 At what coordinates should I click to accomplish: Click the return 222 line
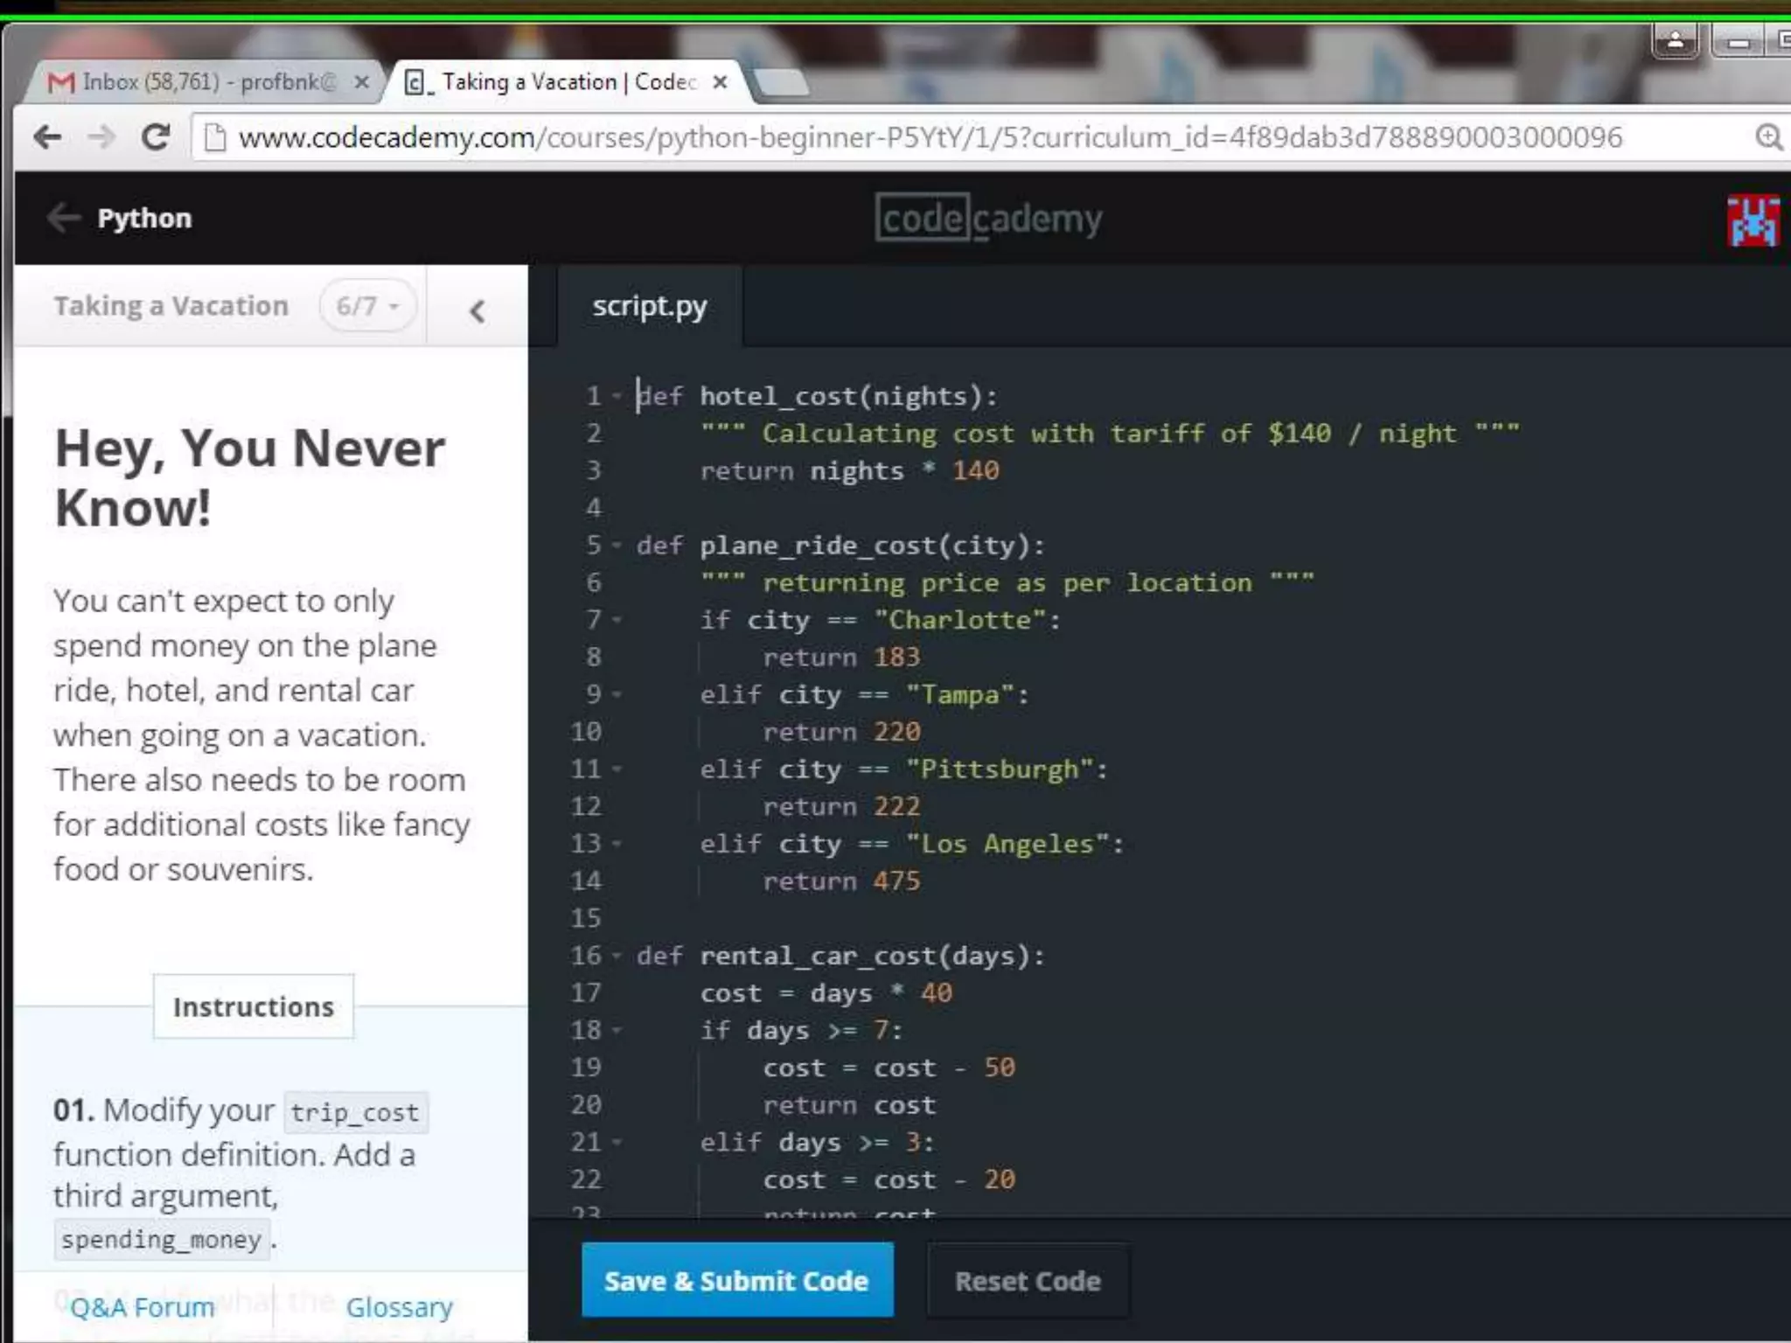pos(841,806)
